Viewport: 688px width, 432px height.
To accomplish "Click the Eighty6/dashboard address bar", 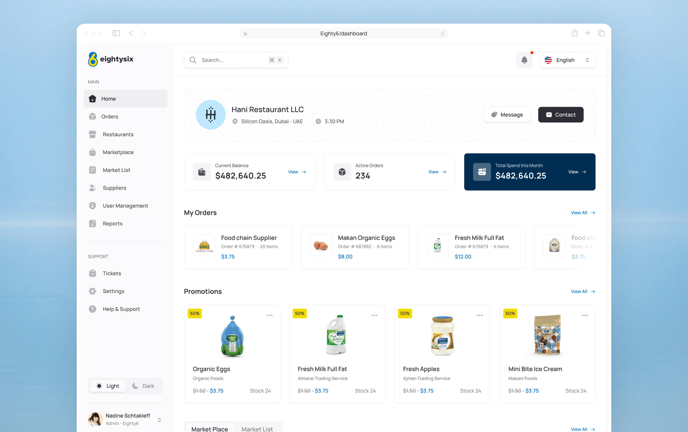I will [x=344, y=34].
